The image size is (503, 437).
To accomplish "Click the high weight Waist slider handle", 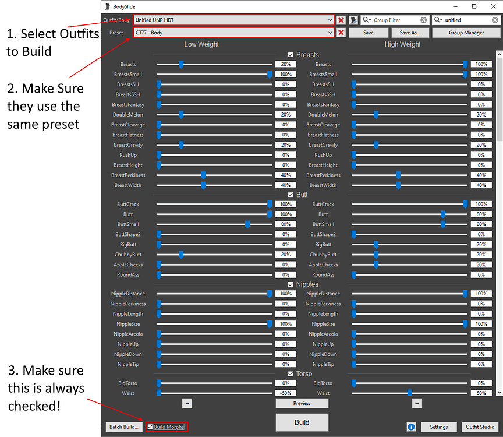I will click(x=410, y=393).
